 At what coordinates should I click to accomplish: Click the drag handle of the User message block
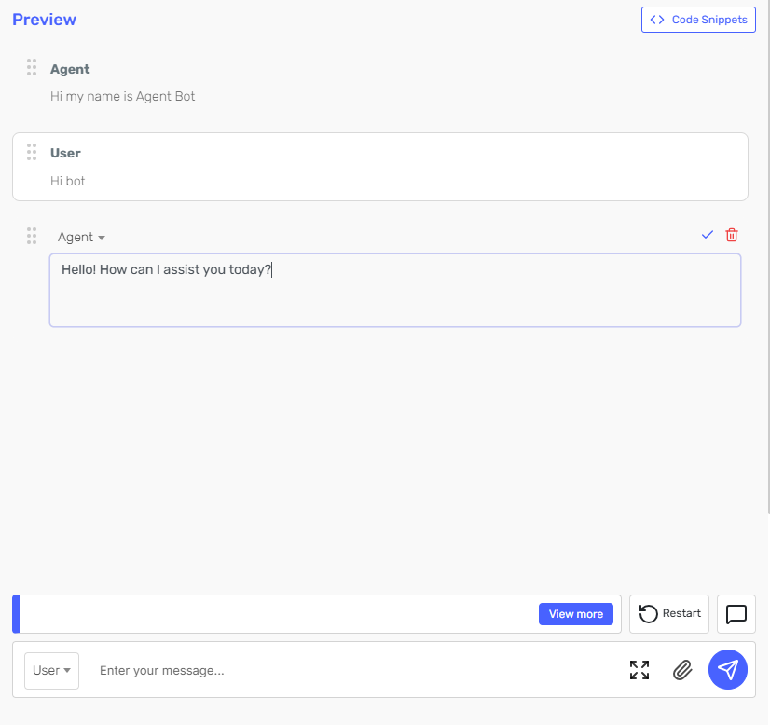31,152
